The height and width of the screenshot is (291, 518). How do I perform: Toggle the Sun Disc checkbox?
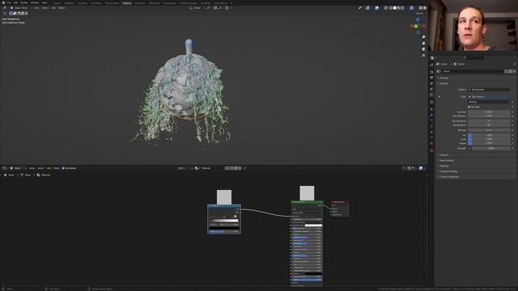click(469, 107)
